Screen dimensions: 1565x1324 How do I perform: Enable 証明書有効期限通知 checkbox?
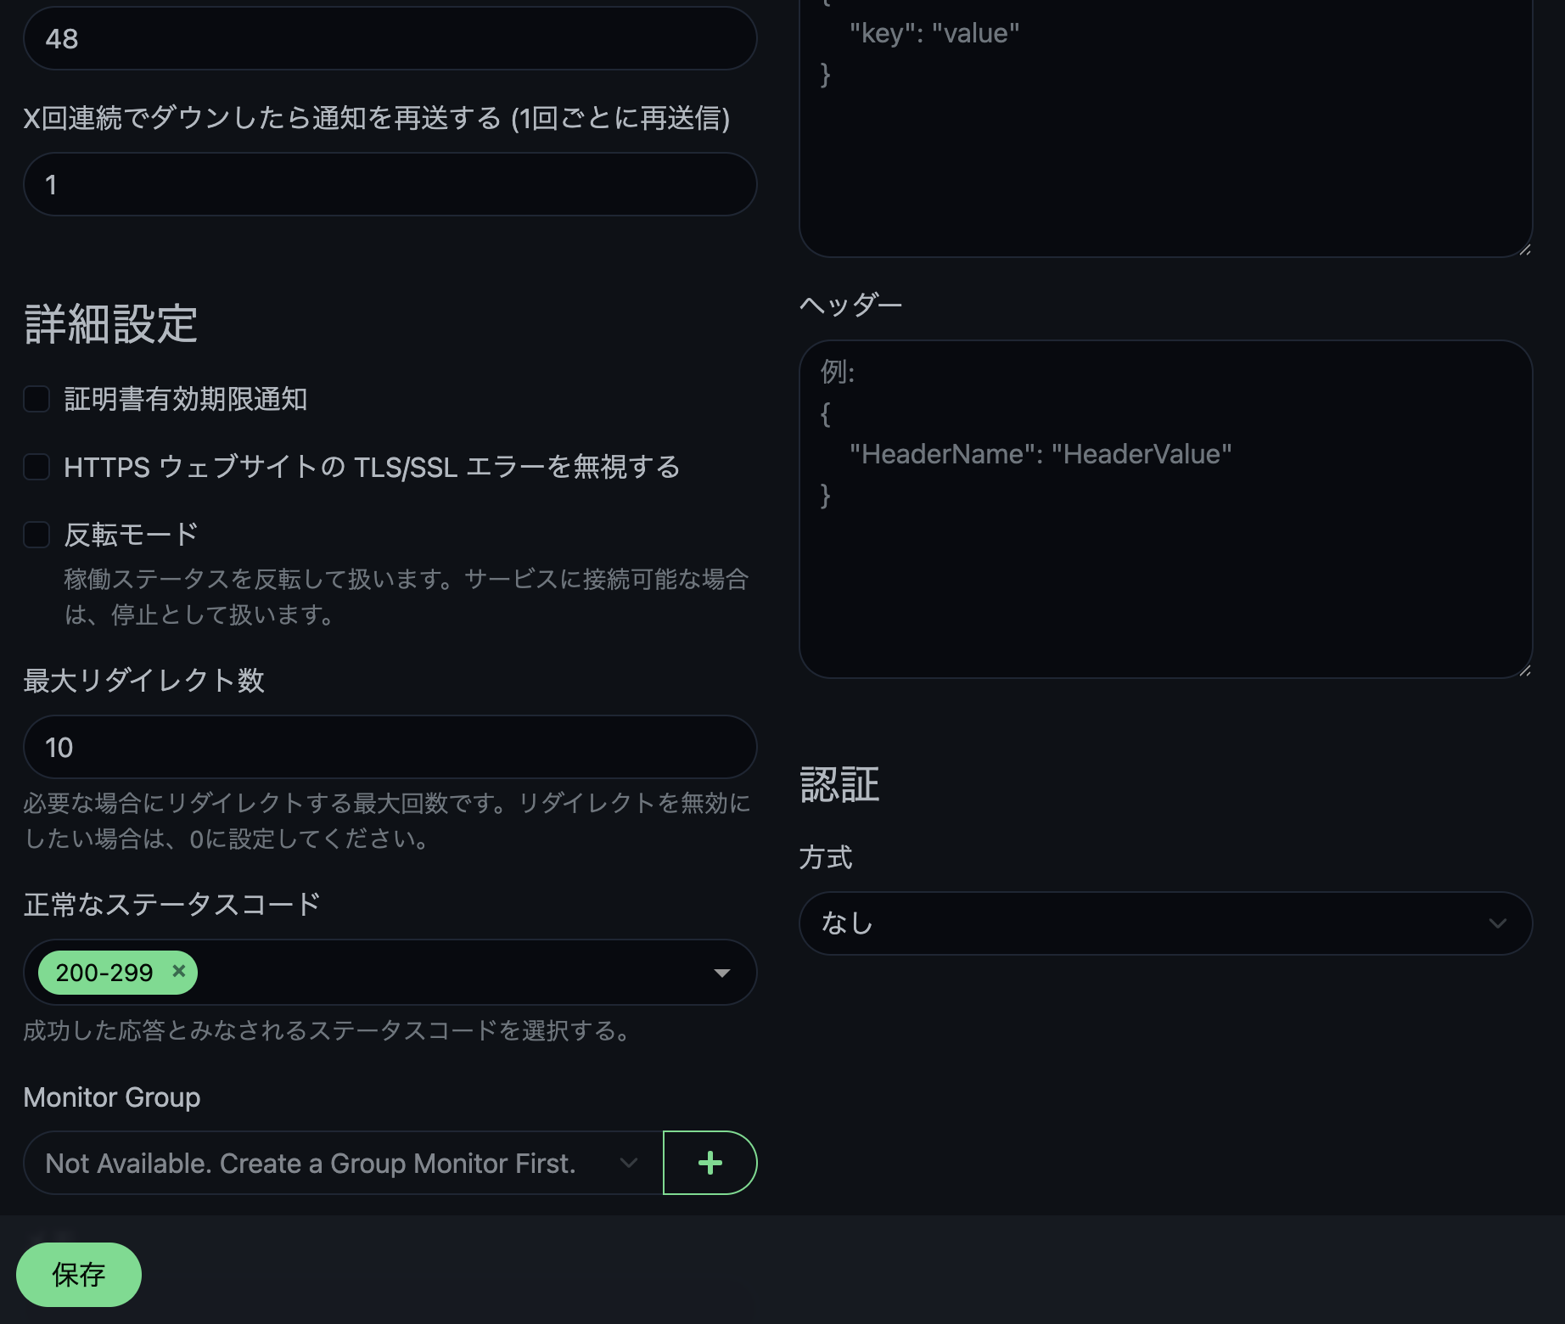(x=36, y=399)
